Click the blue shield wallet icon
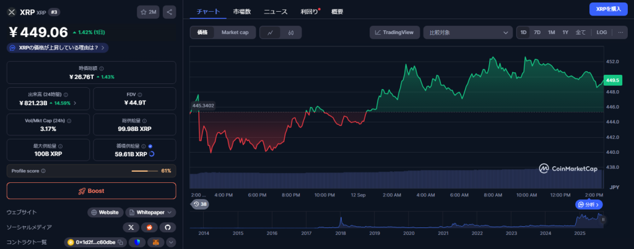 tap(138, 242)
